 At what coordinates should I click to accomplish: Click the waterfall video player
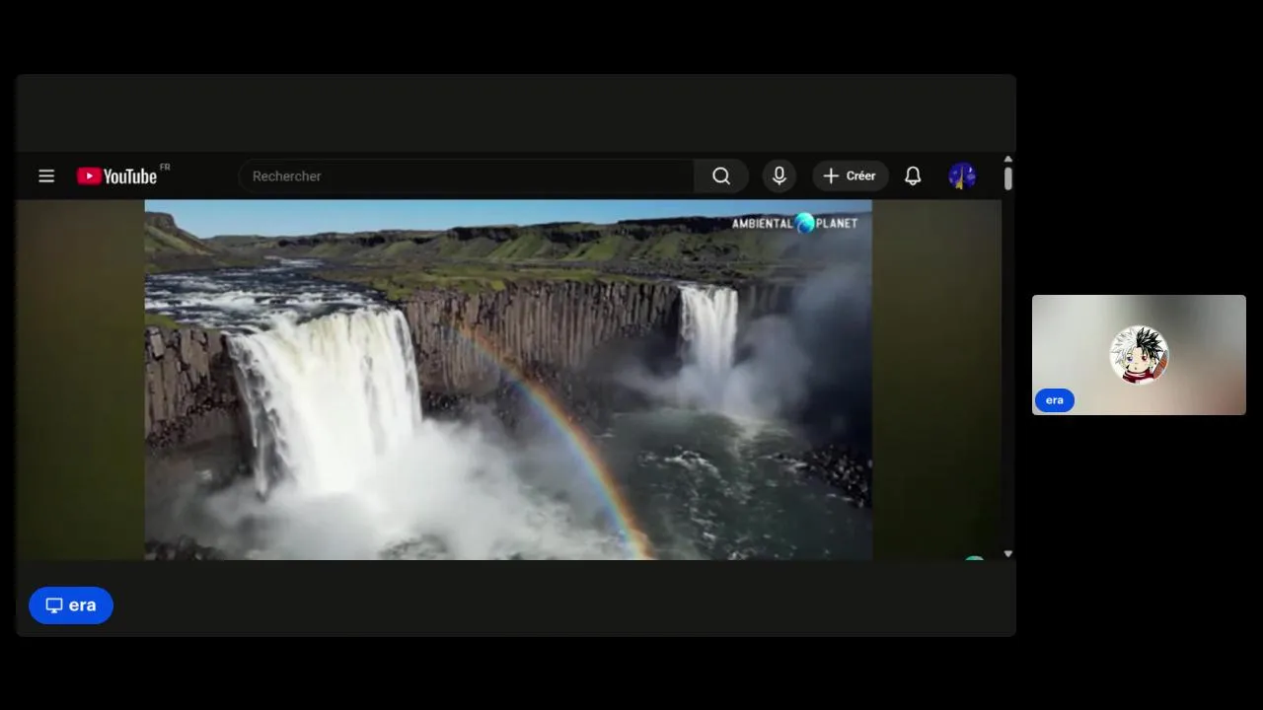click(508, 380)
